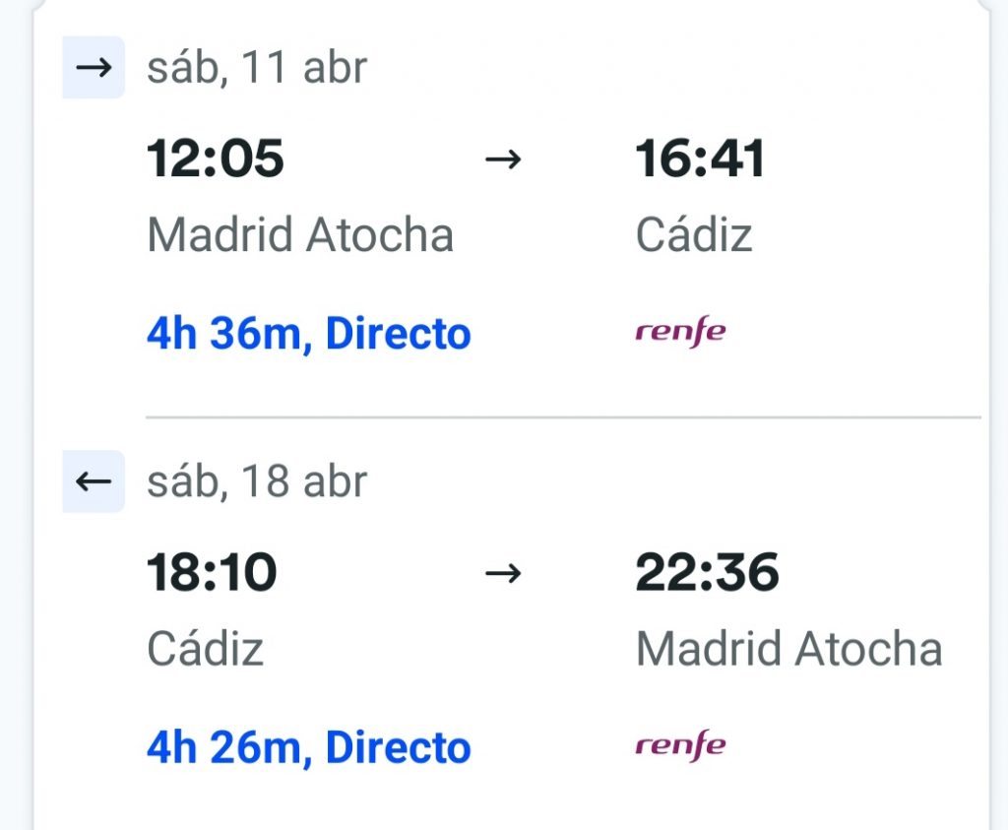This screenshot has height=830, width=1008.
Task: Click the return left-arrow icon
Action: (94, 481)
